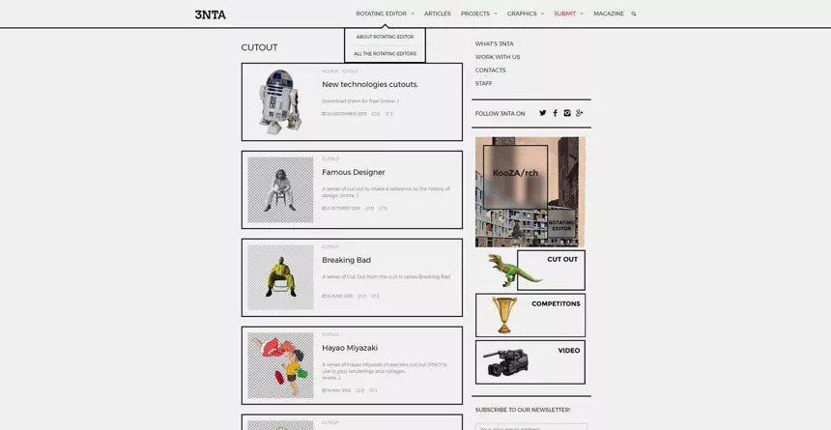The height and width of the screenshot is (430, 831).
Task: Click the KooZA/rch rotating editor image
Action: [530, 191]
